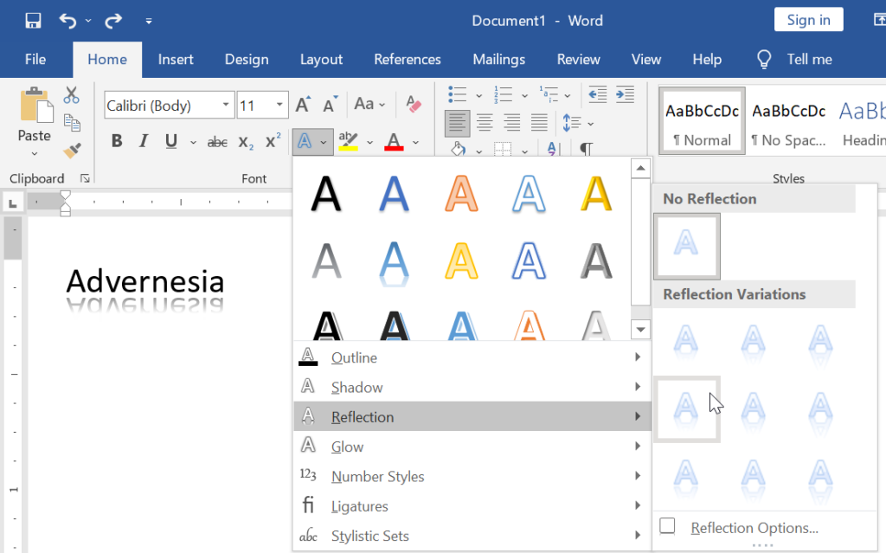Open the Font size dropdown

(279, 105)
